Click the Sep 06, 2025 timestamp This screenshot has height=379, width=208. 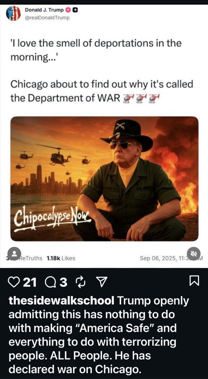(171, 258)
